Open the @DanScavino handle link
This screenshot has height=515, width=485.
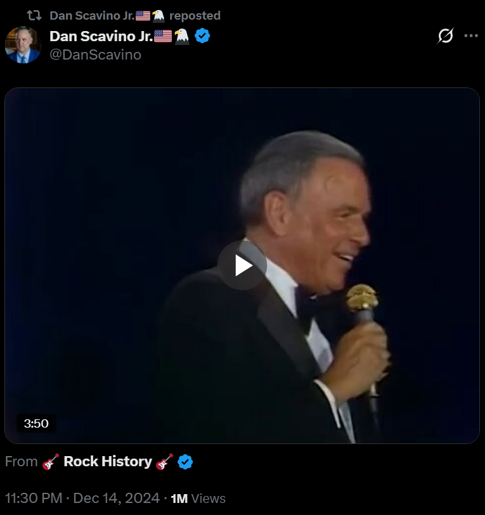(95, 55)
